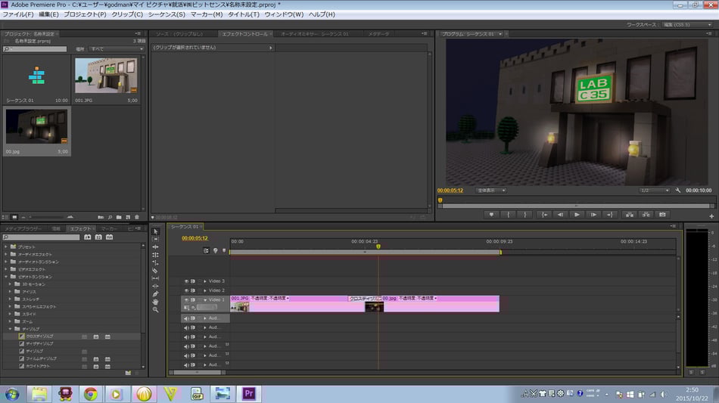Choose the Zoom magnifier tool
This screenshot has height=403, width=719.
pos(155,310)
